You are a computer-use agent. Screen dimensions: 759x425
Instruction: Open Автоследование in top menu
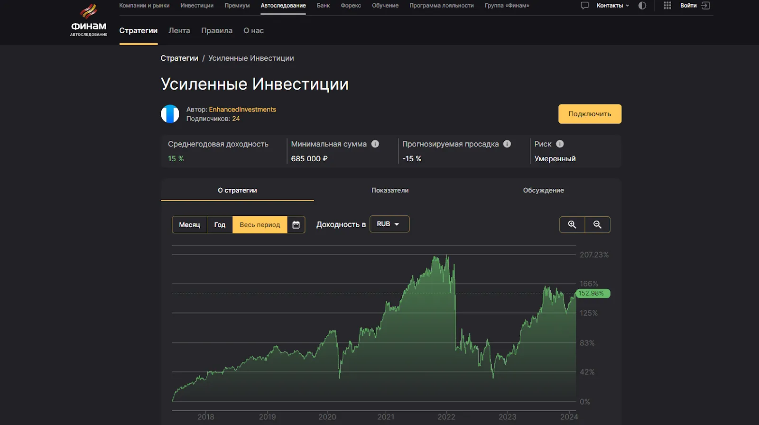pos(283,6)
